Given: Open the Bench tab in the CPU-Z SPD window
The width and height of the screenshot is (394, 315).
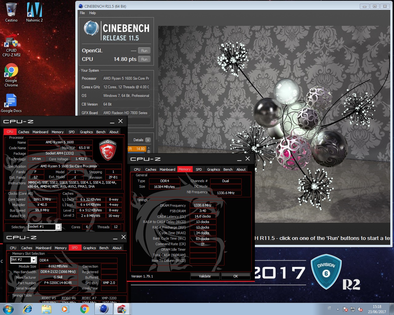Looking at the screenshot, I should point(104,248).
